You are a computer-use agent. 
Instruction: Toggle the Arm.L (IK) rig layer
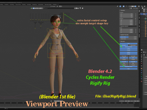pos(124,56)
